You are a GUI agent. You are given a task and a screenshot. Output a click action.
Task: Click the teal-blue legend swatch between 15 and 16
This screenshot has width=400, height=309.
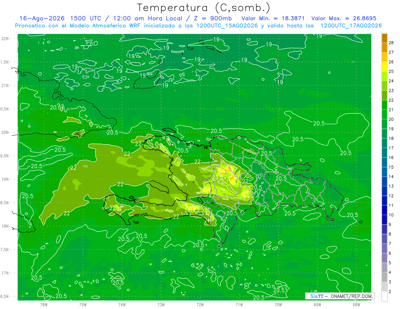pos(384,162)
